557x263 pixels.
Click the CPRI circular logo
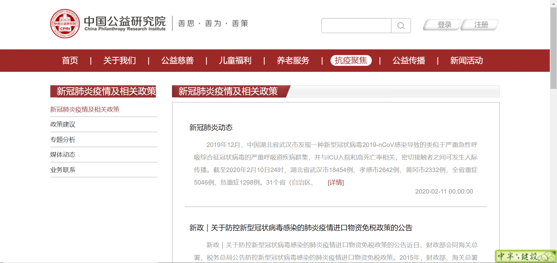coord(65,24)
